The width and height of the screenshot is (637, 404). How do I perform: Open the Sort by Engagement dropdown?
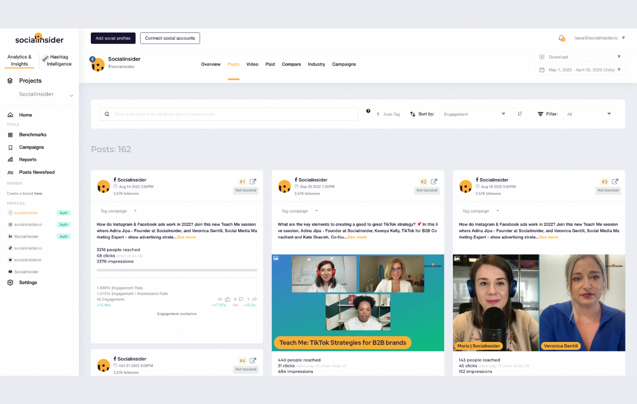click(x=475, y=114)
